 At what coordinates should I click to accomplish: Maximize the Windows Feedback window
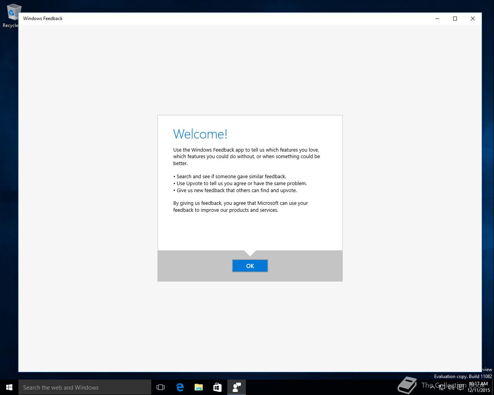pos(455,19)
